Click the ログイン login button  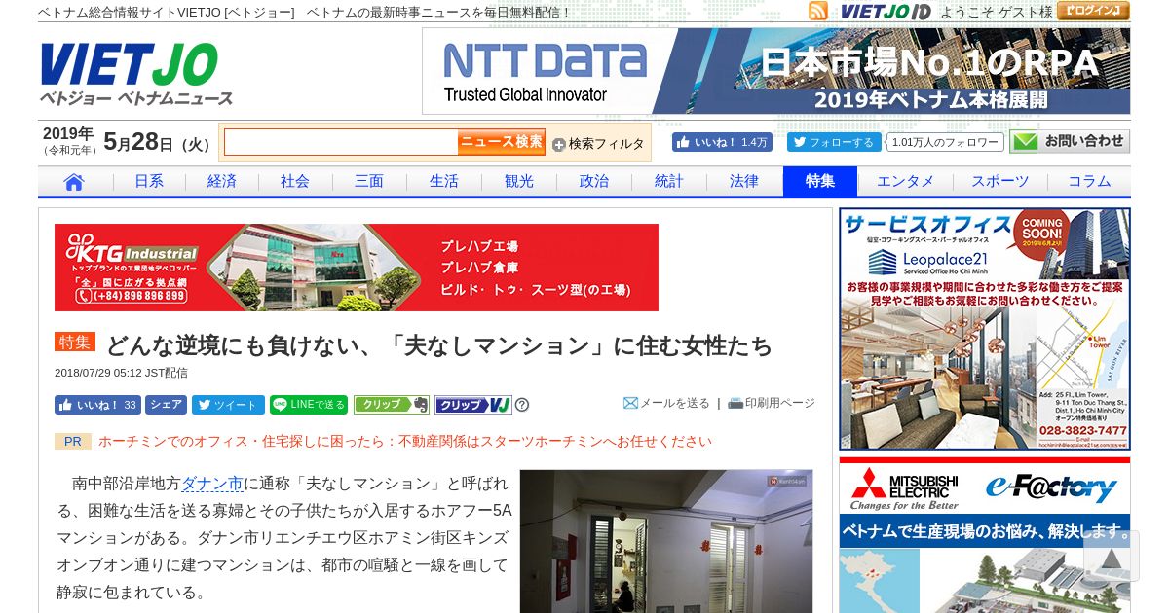click(1093, 11)
